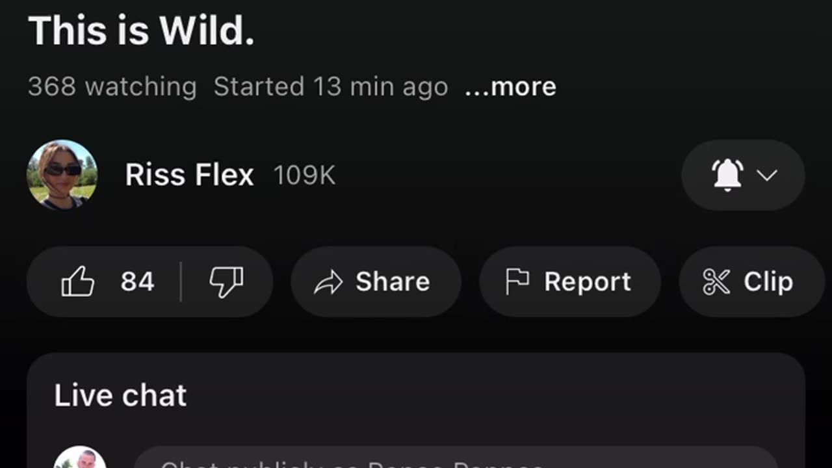Image resolution: width=832 pixels, height=468 pixels.
Task: Click the video title "This is Wild."
Action: [141, 31]
